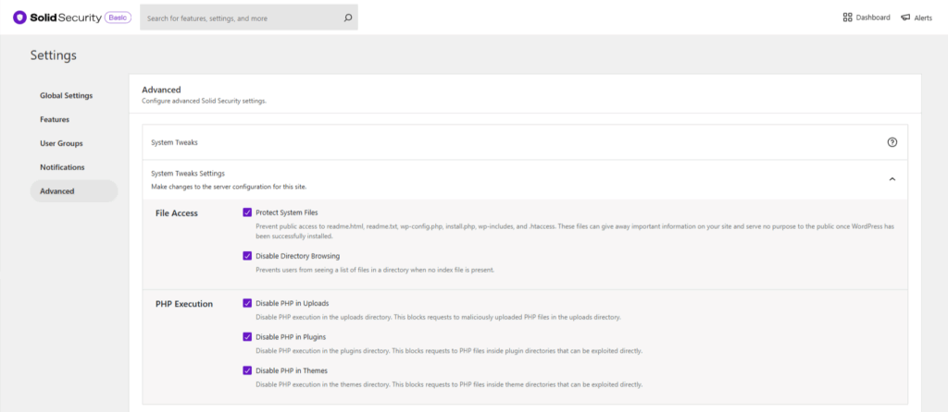The image size is (948, 412).
Task: Switch to Features settings tab
Action: [55, 119]
